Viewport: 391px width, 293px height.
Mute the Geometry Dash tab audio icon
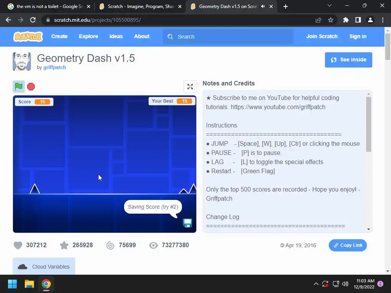(263, 6)
